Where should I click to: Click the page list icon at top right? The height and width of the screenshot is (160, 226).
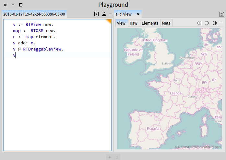[x=221, y=14]
